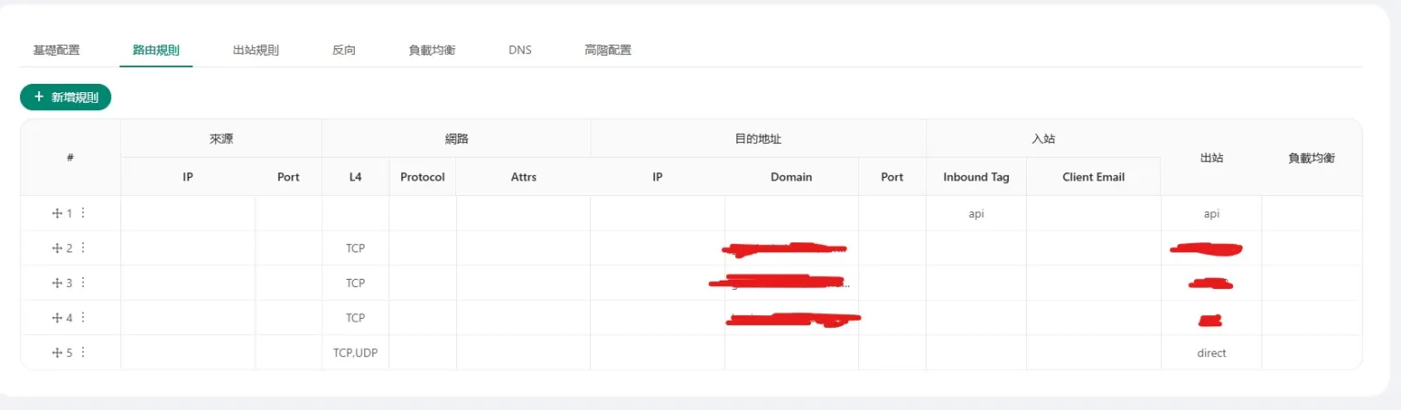
Task: Open the three-dot menu for rule 5
Action: coord(83,353)
